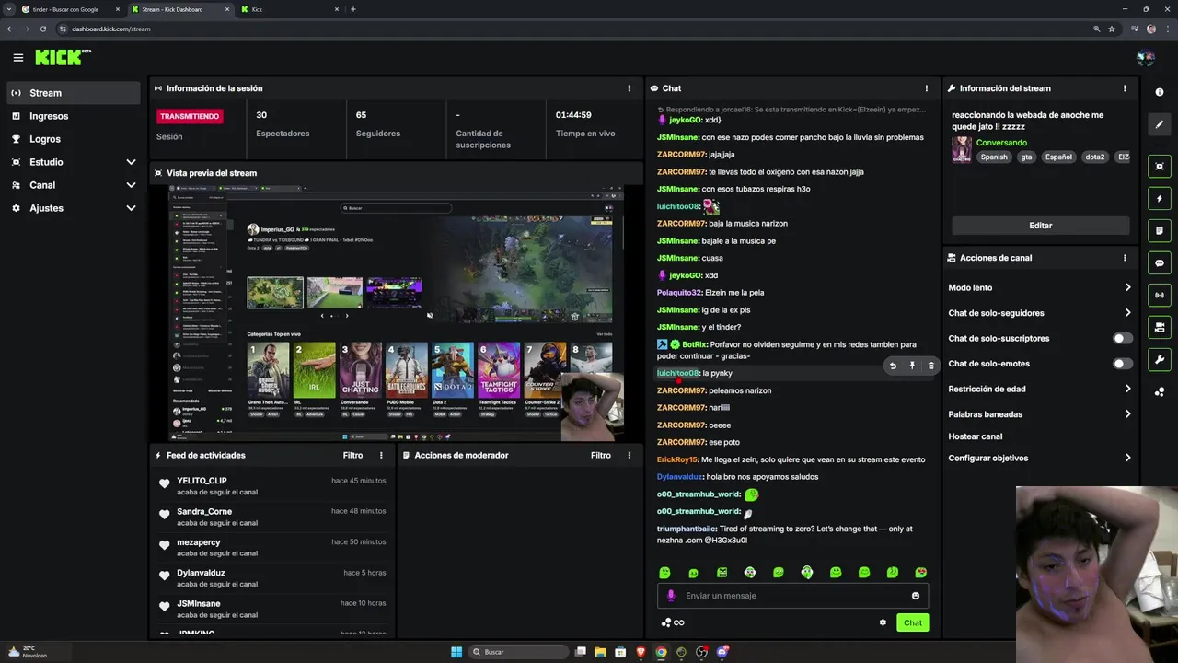Screen dimensions: 1178x663
Task: Click the stream preview video
Action: click(396, 313)
